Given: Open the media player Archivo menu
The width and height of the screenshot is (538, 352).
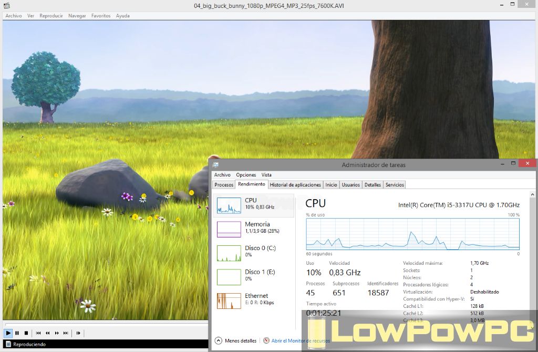Looking at the screenshot, I should click(x=13, y=16).
